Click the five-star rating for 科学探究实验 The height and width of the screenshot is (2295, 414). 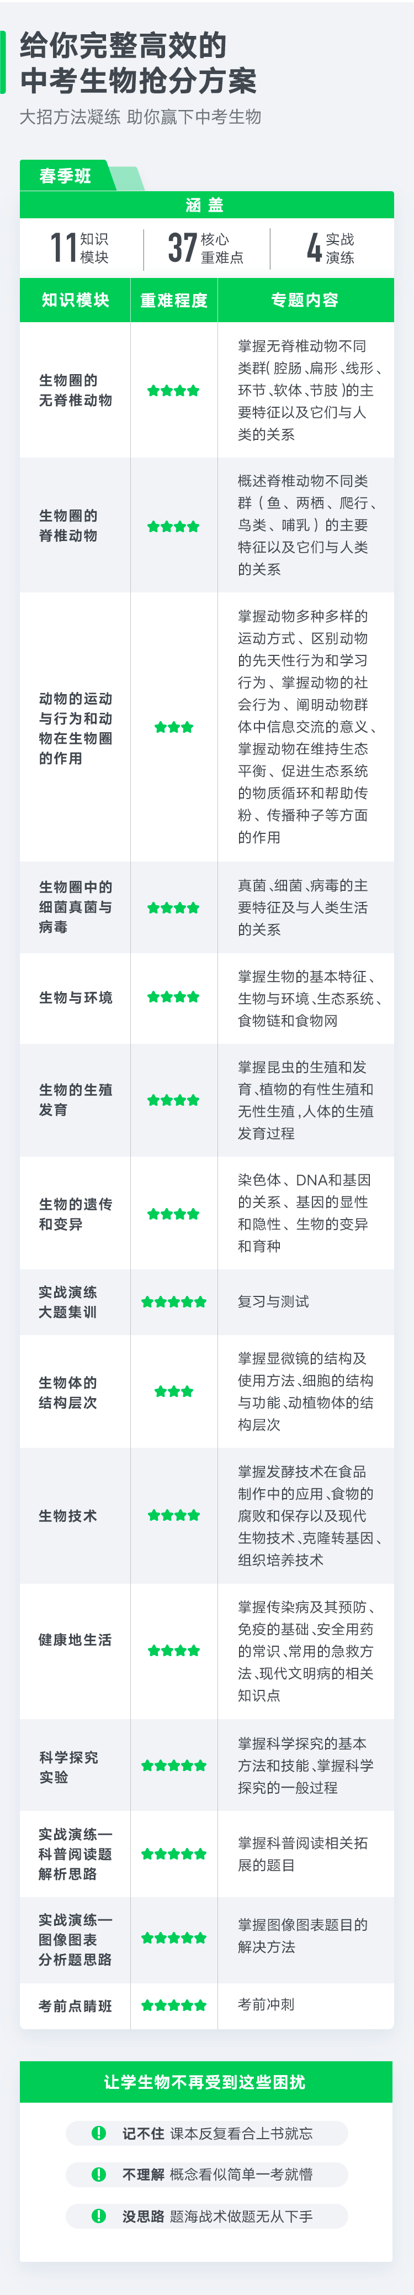pyautogui.click(x=174, y=1765)
